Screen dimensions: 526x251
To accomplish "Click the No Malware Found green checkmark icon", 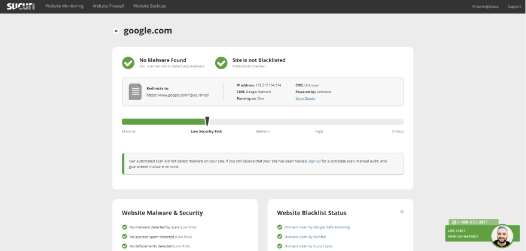I will click(x=128, y=63).
